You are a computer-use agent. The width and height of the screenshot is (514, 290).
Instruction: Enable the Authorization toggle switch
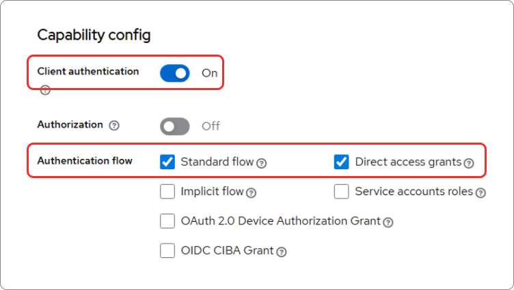point(175,126)
